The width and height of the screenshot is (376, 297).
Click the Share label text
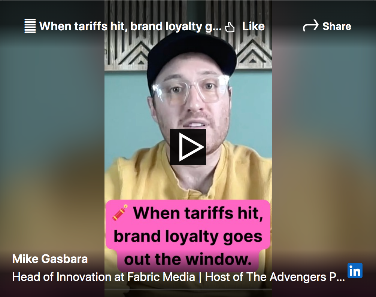(x=337, y=26)
